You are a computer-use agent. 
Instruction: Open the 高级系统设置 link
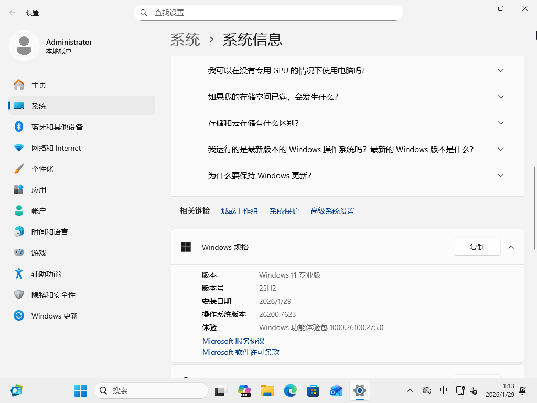[332, 210]
